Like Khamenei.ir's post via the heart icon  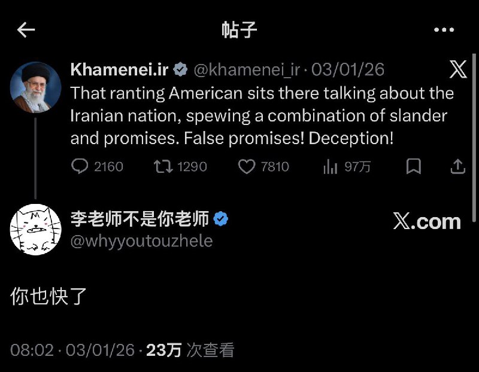click(247, 167)
